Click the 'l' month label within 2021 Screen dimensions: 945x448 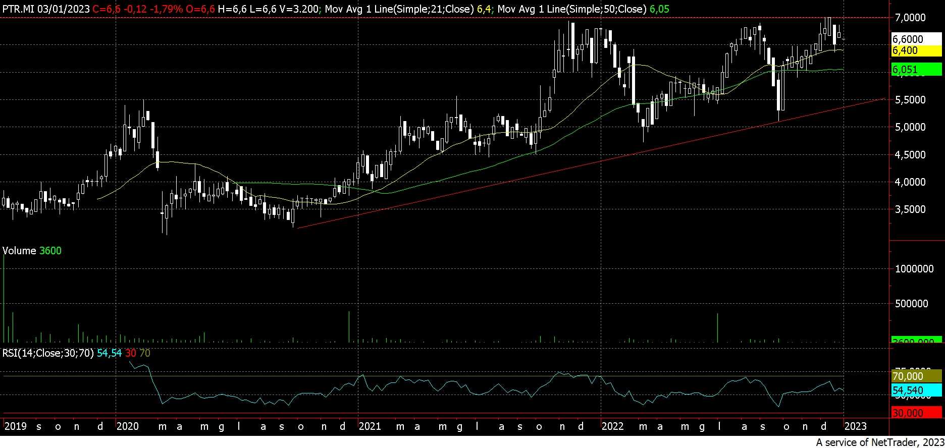(478, 427)
